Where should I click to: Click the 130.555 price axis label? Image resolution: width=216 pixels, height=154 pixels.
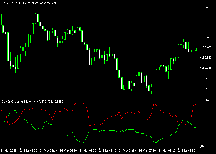click(x=206, y=27)
